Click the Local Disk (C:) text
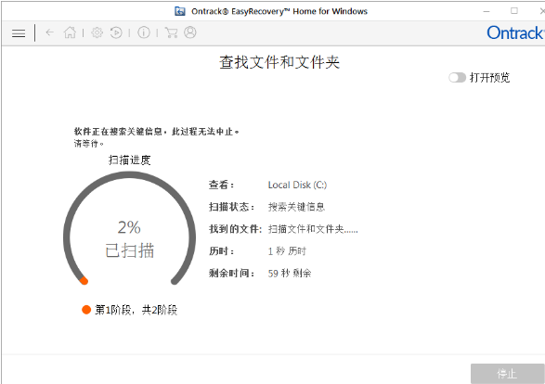 click(297, 185)
